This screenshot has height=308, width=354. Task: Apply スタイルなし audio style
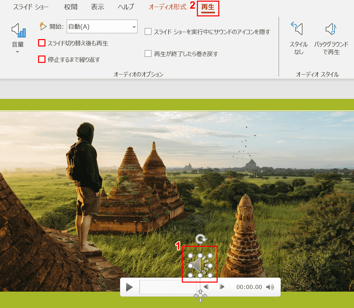click(299, 38)
